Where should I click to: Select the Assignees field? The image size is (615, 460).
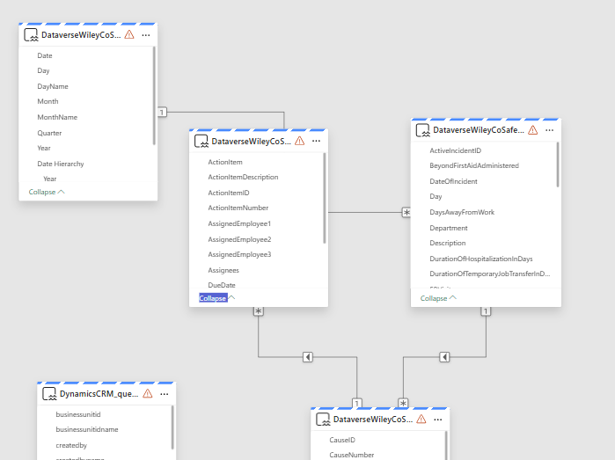(x=223, y=270)
